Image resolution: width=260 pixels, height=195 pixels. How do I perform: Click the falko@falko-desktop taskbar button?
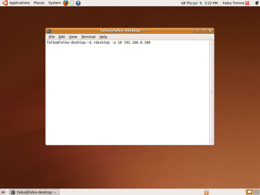[x=34, y=192]
